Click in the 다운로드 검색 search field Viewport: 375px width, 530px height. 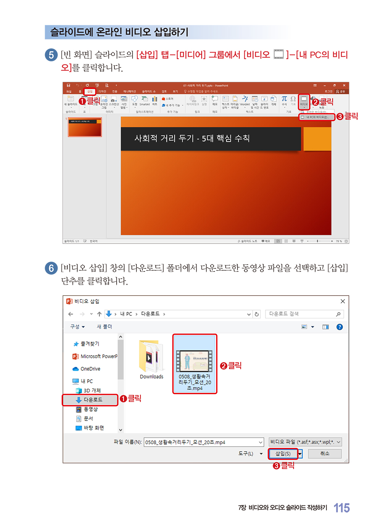coord(305,314)
